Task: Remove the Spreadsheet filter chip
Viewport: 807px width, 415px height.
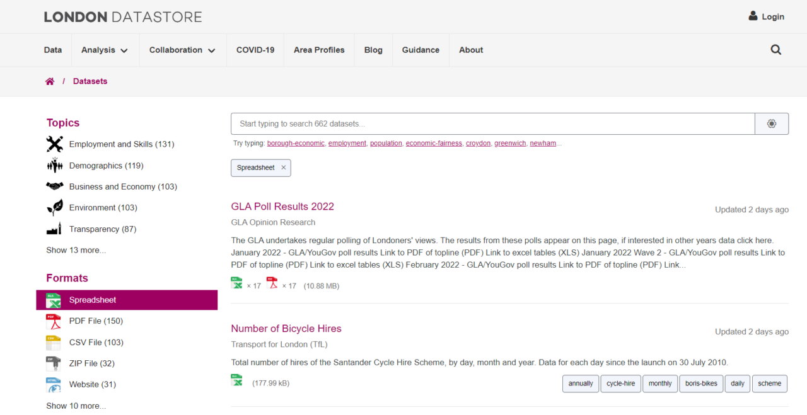Action: 283,168
